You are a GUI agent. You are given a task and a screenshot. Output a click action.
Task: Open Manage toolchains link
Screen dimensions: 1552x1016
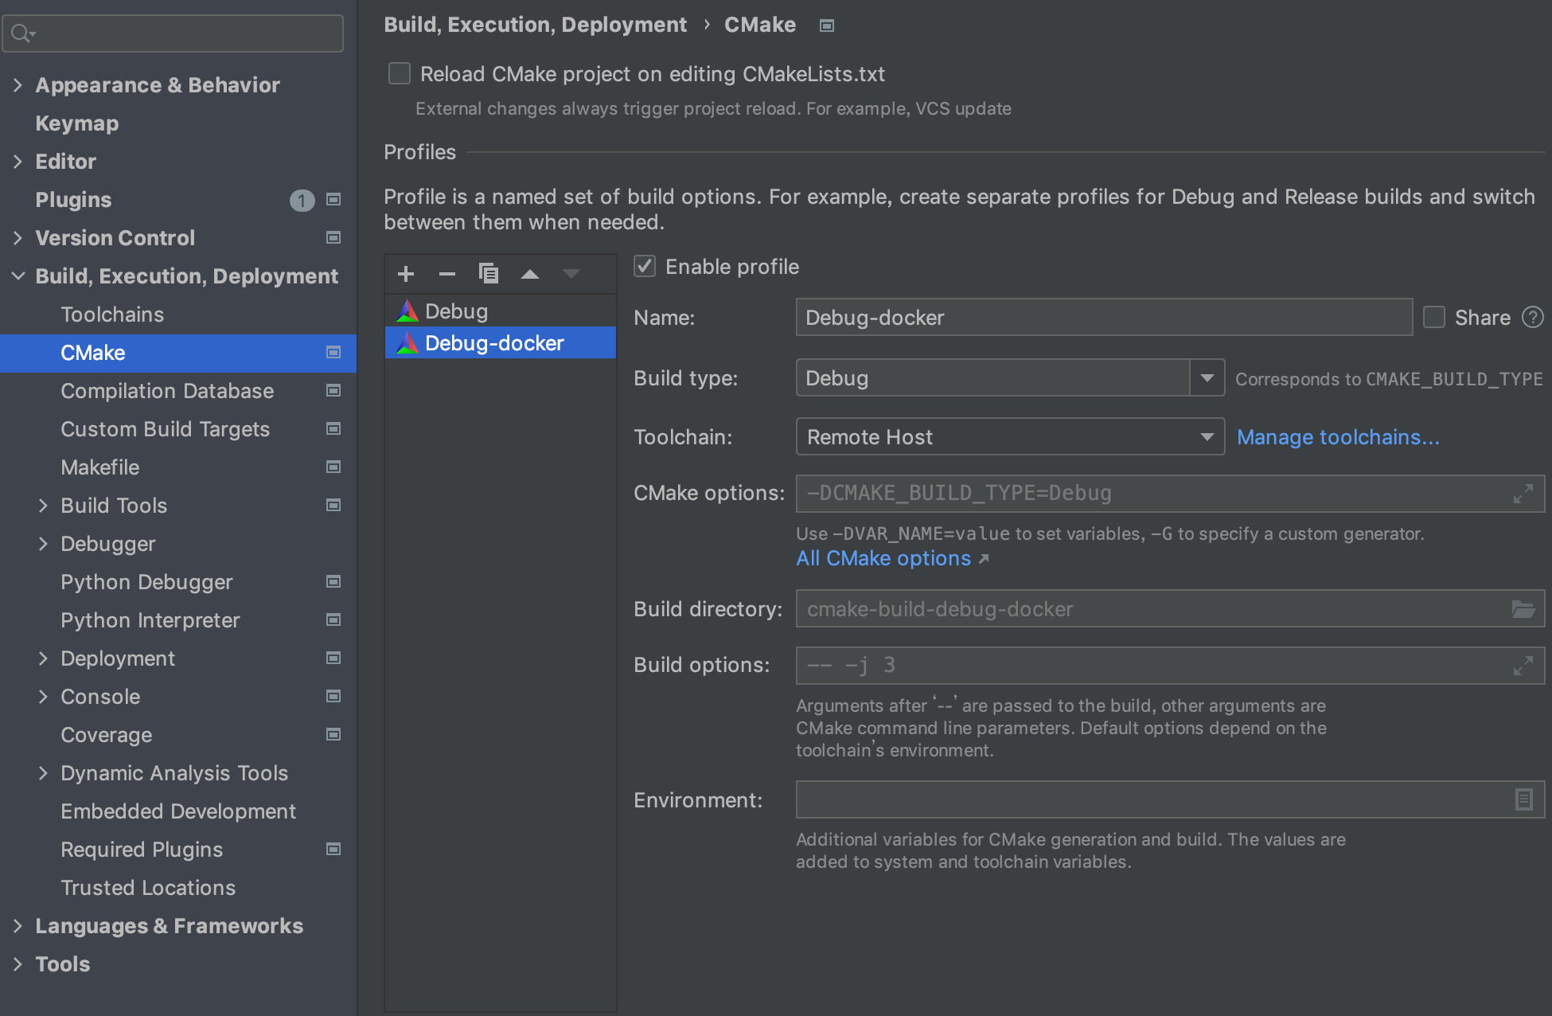1338,437
